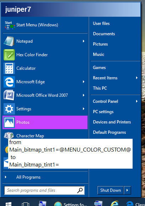Click the Shut Down button
The image size is (145, 206).
pyautogui.click(x=111, y=190)
